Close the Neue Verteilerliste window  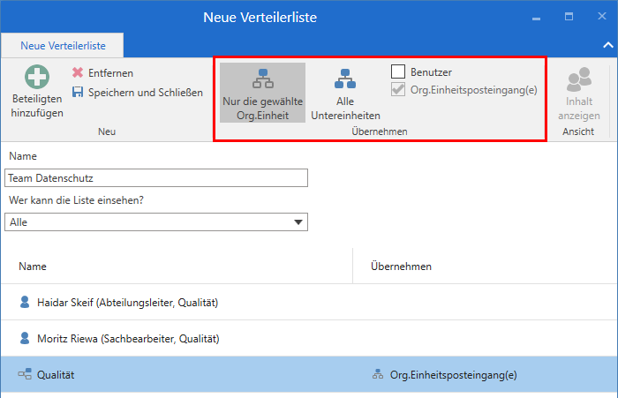(601, 16)
